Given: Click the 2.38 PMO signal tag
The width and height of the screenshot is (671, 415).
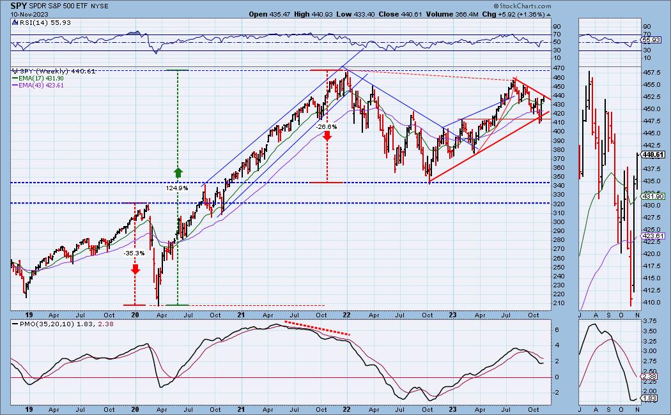Looking at the screenshot, I should 650,377.
